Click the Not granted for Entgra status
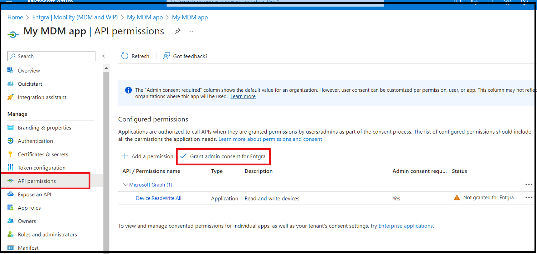This screenshot has height=254, width=537. tap(488, 198)
